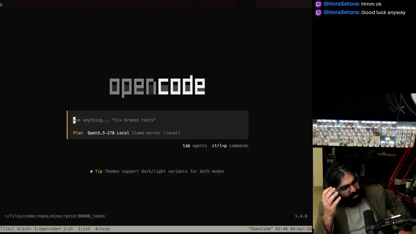
Task: Click the tmux status title "OpenCode"
Action: point(261,229)
